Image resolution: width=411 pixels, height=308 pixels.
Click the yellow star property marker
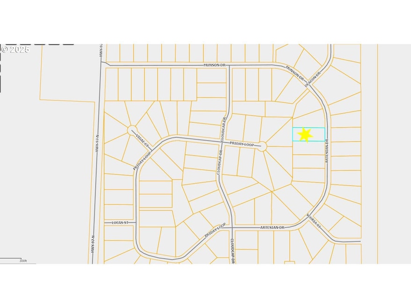pos(305,134)
